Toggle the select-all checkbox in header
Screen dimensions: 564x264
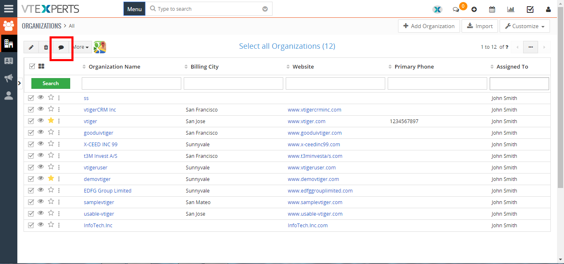click(x=32, y=66)
